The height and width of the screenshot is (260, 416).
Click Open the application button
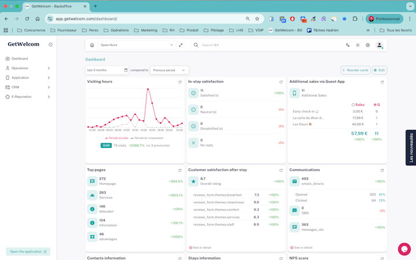[x=28, y=251]
